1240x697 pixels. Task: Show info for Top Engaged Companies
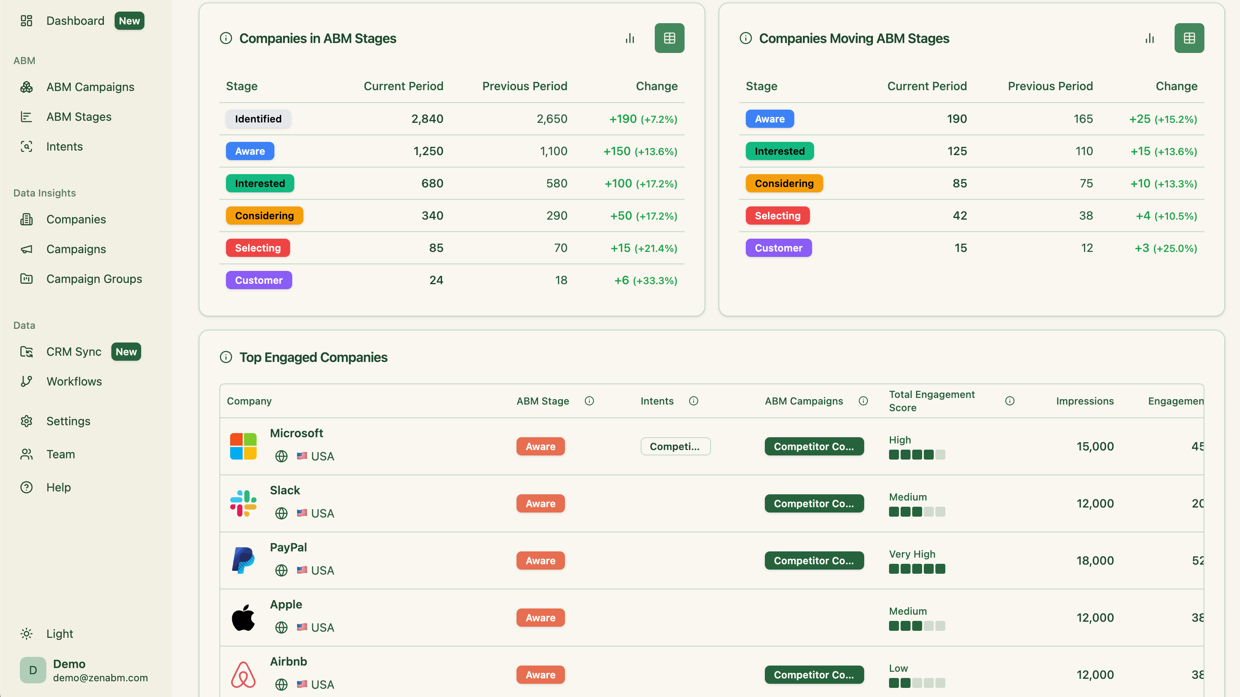(x=226, y=357)
